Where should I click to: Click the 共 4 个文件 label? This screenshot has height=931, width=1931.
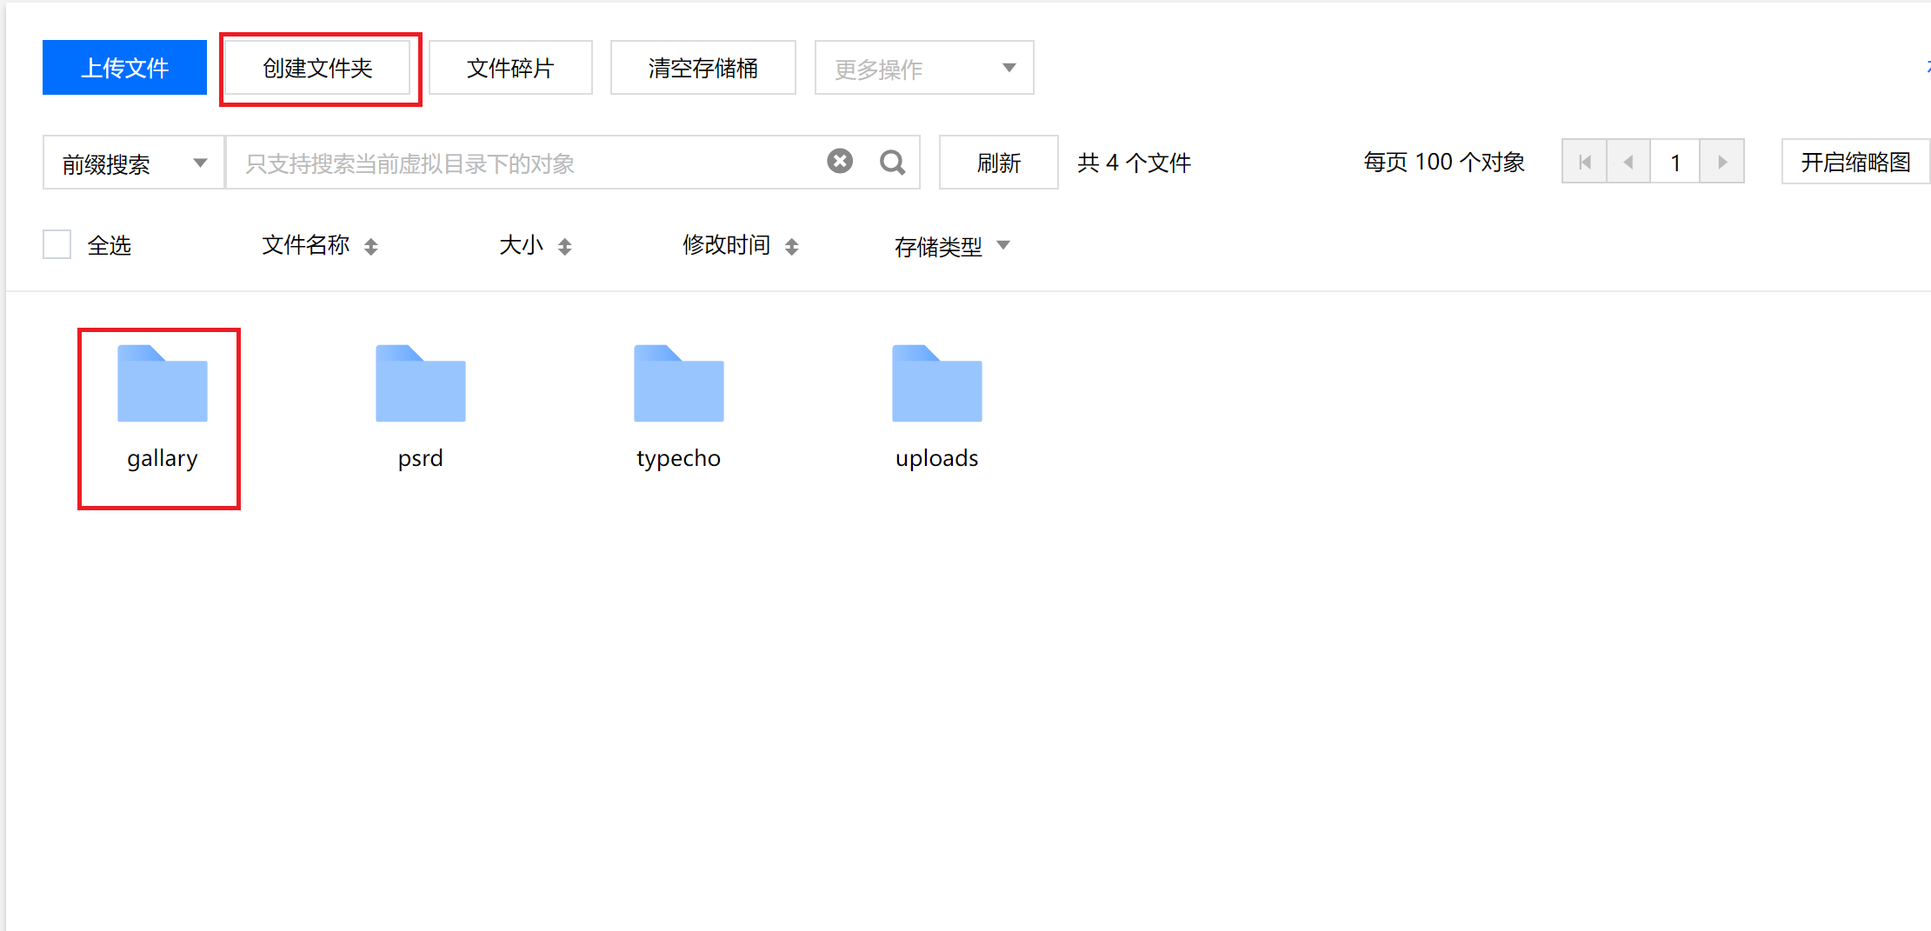tap(1135, 163)
